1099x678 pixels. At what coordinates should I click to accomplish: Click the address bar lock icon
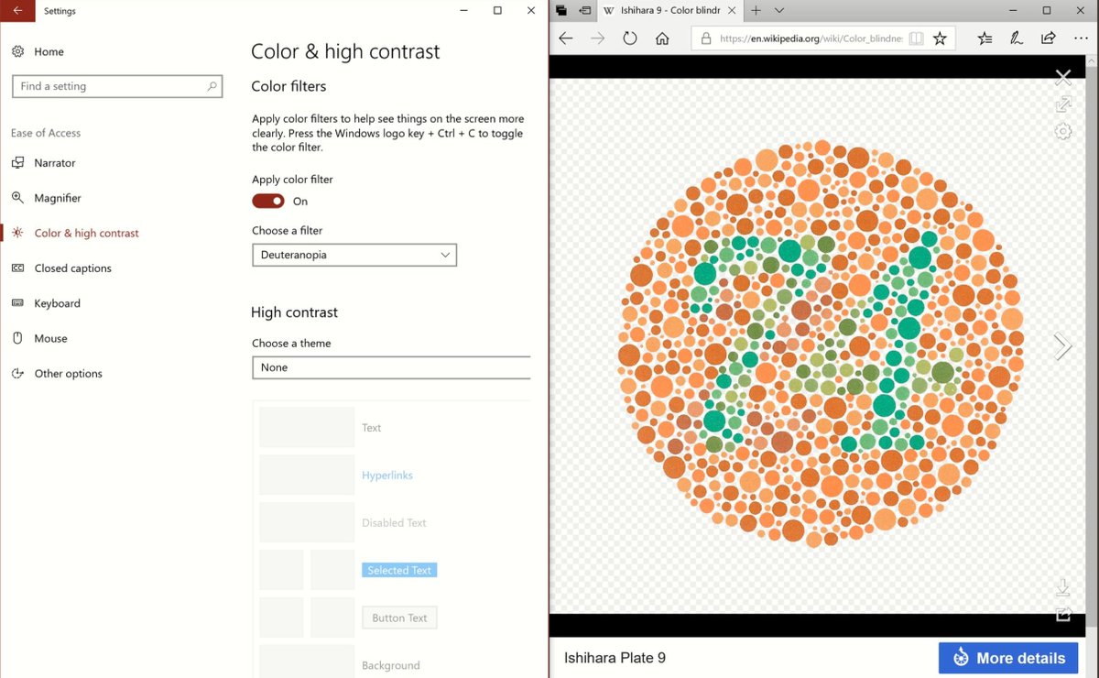click(x=706, y=38)
